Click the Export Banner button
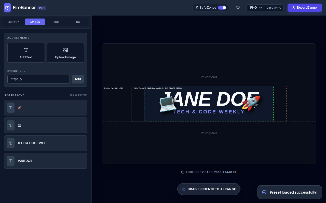 pyautogui.click(x=305, y=8)
